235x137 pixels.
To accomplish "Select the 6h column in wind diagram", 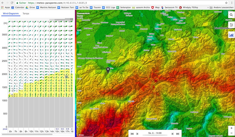I will click(11, 131).
